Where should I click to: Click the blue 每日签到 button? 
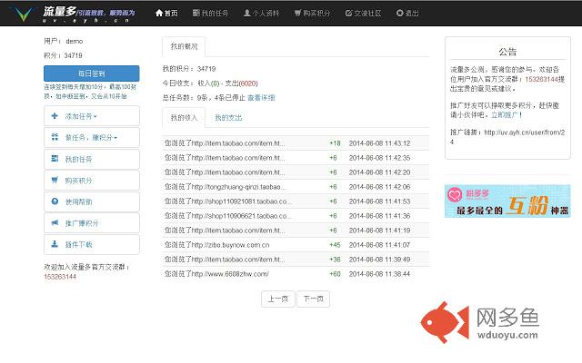92,74
